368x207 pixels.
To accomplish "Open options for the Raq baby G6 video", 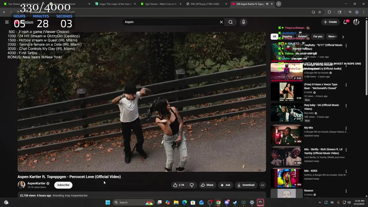I will [x=346, y=106].
